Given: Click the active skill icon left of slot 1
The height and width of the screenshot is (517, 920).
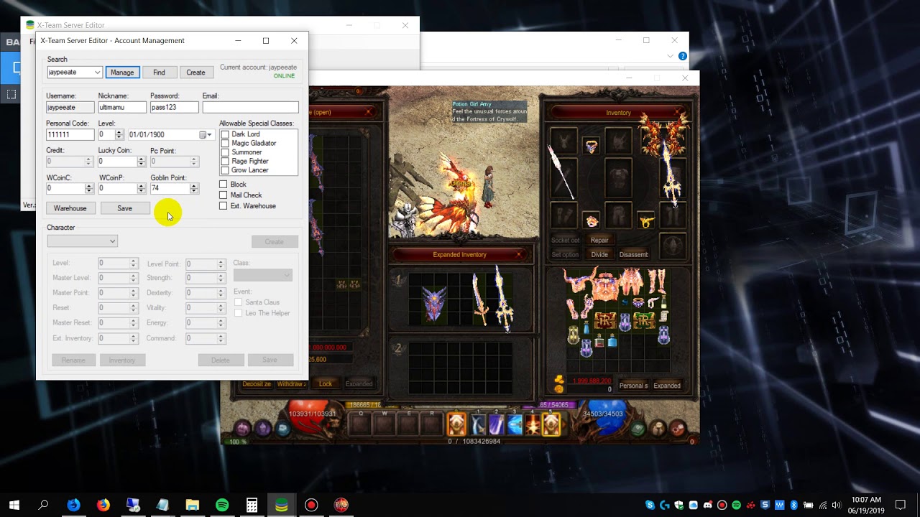Looking at the screenshot, I should [x=456, y=424].
